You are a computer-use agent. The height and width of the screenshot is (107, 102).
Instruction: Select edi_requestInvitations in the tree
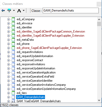tap(30, 52)
